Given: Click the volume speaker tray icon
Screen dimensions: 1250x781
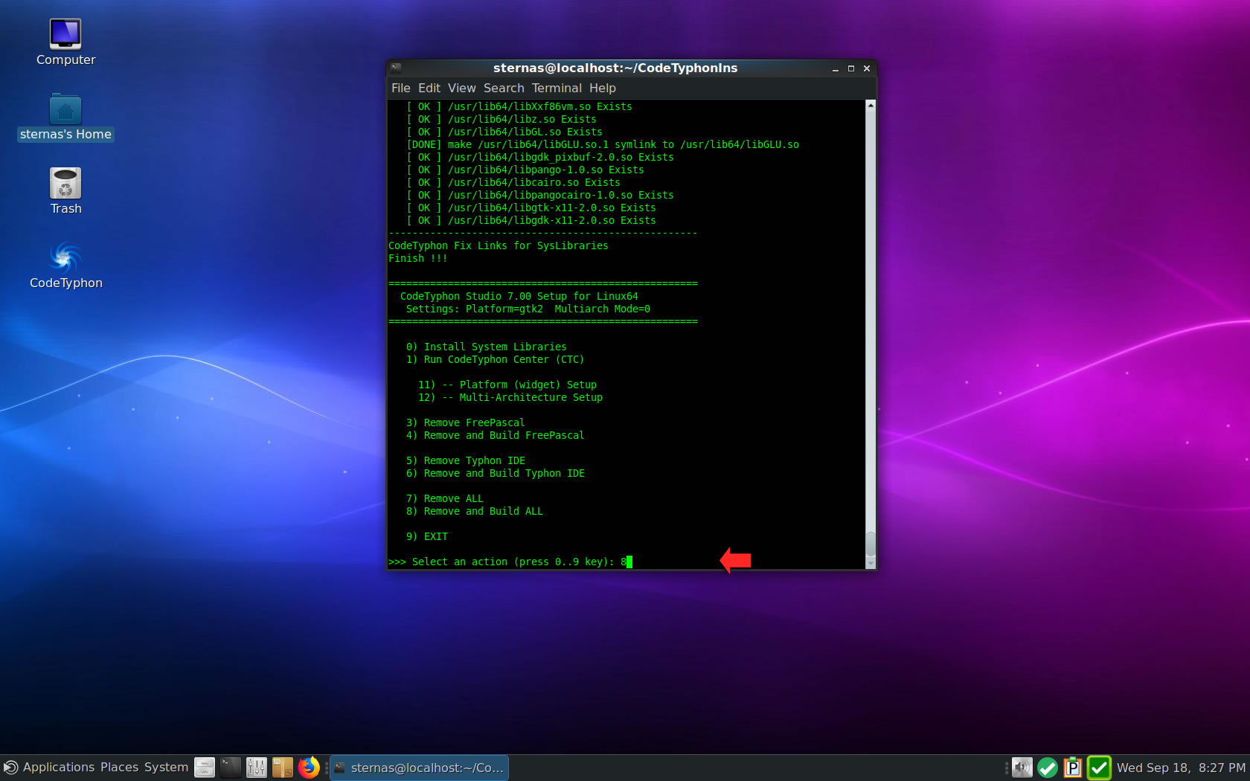Looking at the screenshot, I should tap(1022, 768).
